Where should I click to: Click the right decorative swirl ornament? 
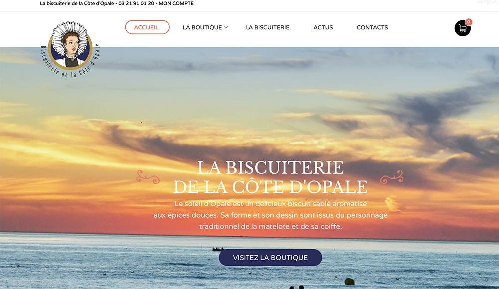click(x=392, y=177)
